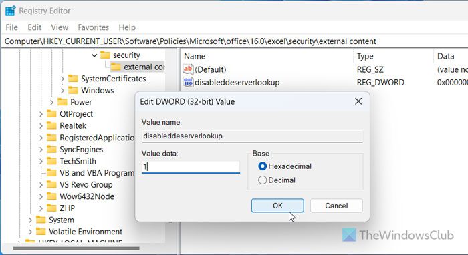Screen dimensions: 468x255
Task: Click the TechSmith folder icon
Action: pos(51,161)
